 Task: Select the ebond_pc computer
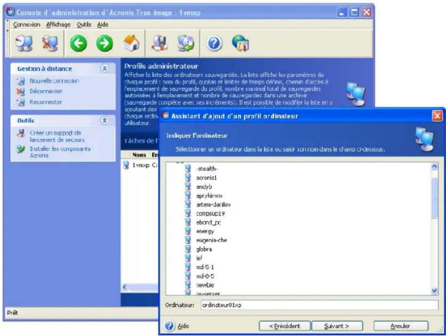point(208,222)
